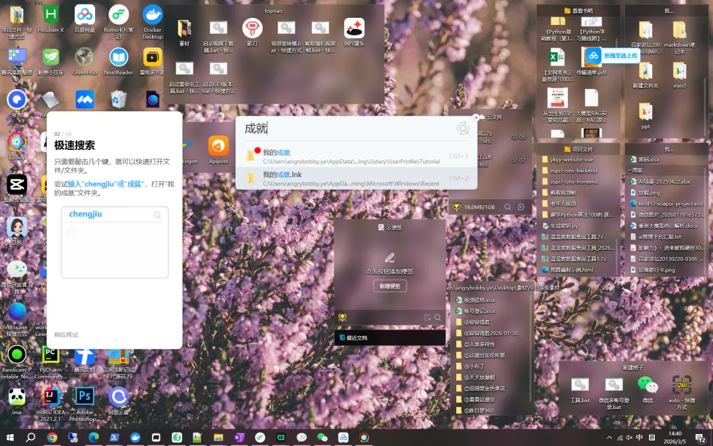Click the volume icon in the tray
Image resolution: width=713 pixels, height=446 pixels.
tap(629, 438)
